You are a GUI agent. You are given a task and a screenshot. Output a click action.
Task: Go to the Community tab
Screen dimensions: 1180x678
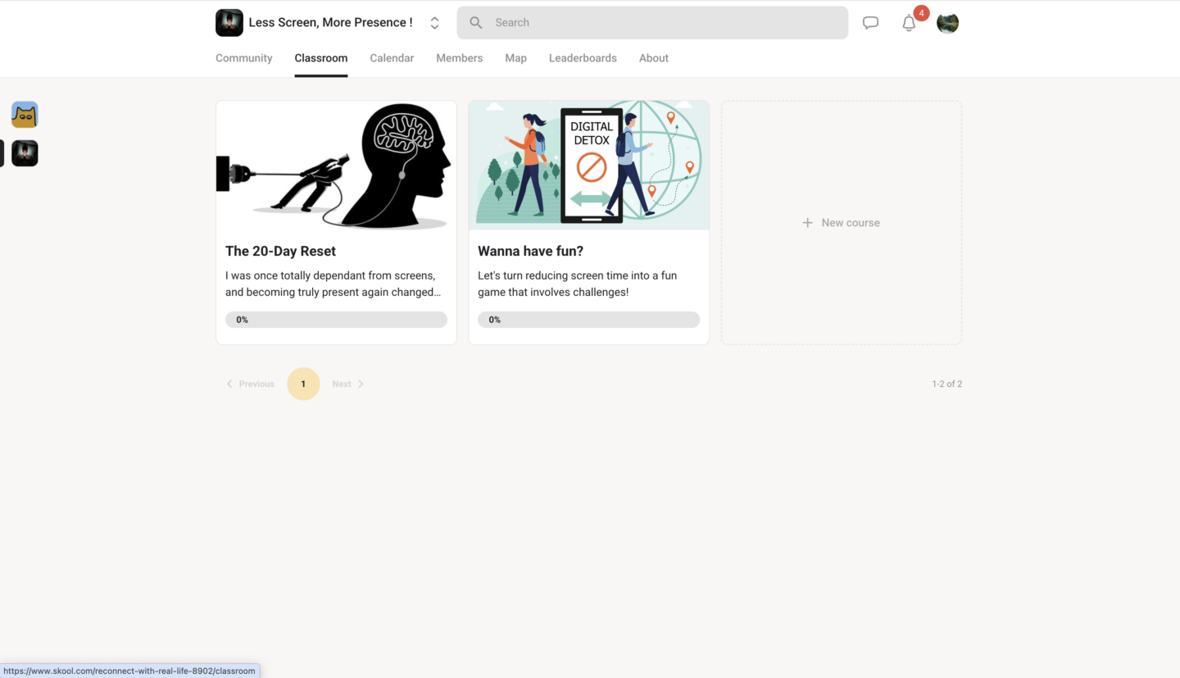244,58
